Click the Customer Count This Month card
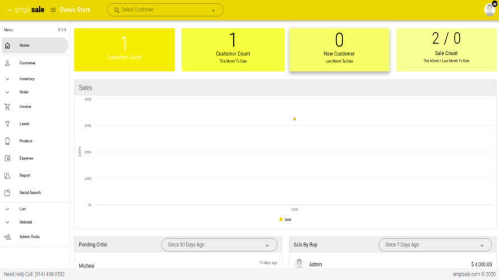 (233, 50)
